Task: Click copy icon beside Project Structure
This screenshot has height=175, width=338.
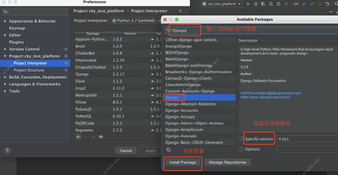Action: pos(66,70)
